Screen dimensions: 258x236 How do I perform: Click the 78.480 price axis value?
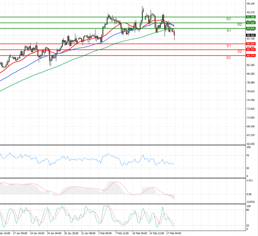pyautogui.click(x=251, y=82)
